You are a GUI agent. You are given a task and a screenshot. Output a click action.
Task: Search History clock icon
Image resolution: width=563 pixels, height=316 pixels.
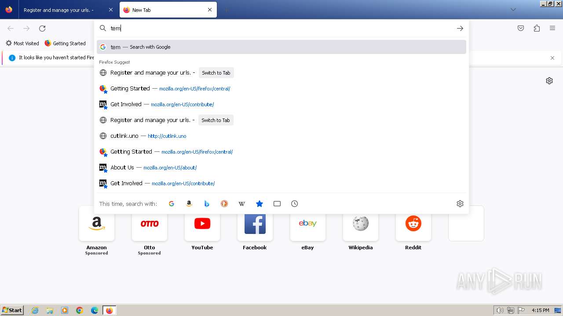tap(295, 204)
